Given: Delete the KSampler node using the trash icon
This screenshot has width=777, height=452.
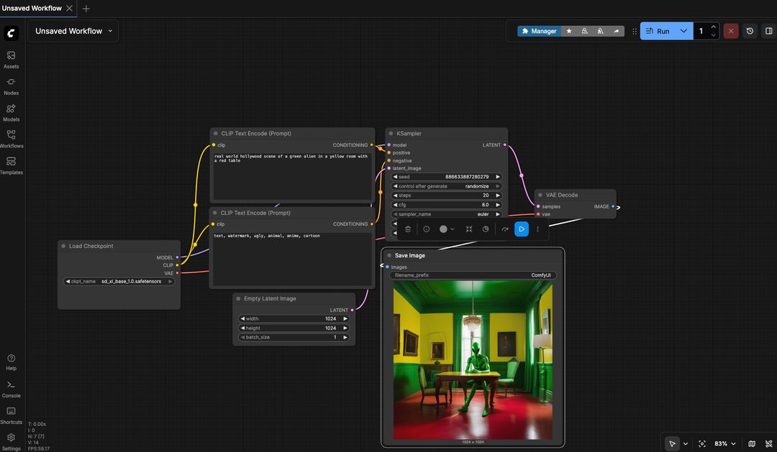Looking at the screenshot, I should (x=407, y=229).
